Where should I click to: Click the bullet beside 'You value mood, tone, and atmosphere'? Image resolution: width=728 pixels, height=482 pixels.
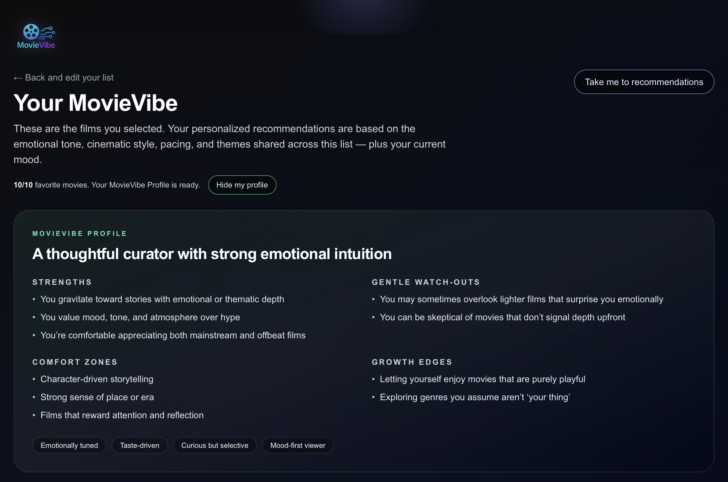34,317
